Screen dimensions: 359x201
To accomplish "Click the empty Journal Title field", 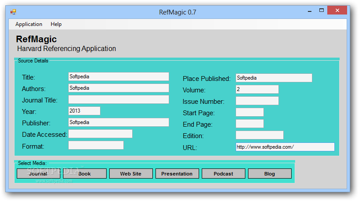I will [x=118, y=99].
